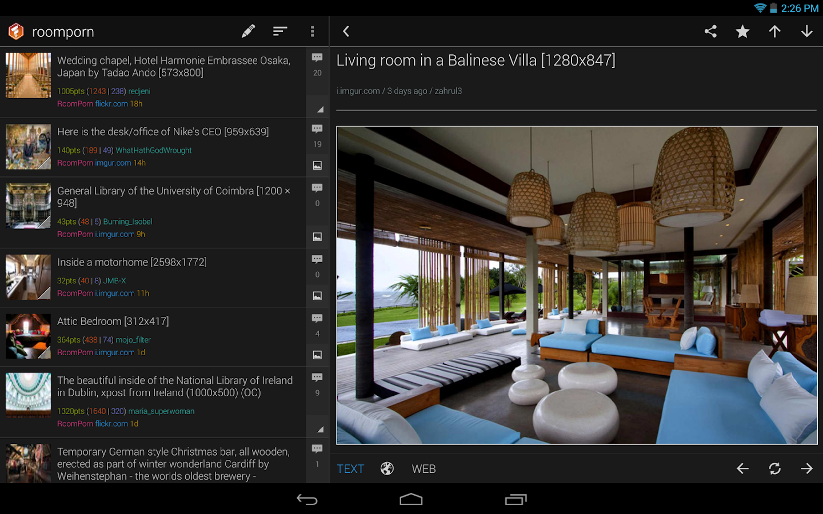The height and width of the screenshot is (514, 823).
Task: Check the Wi-Fi status icon
Action: pos(760,8)
